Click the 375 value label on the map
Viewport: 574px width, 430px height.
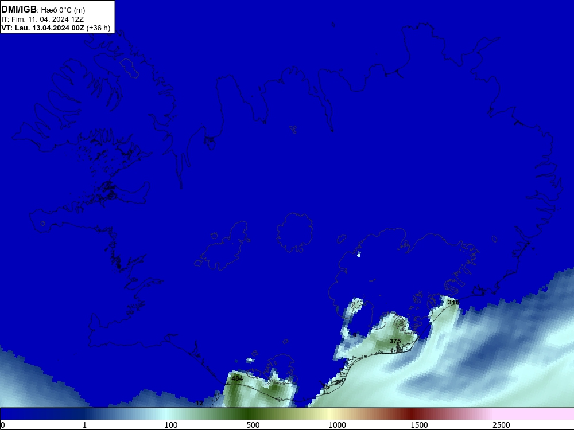click(395, 341)
